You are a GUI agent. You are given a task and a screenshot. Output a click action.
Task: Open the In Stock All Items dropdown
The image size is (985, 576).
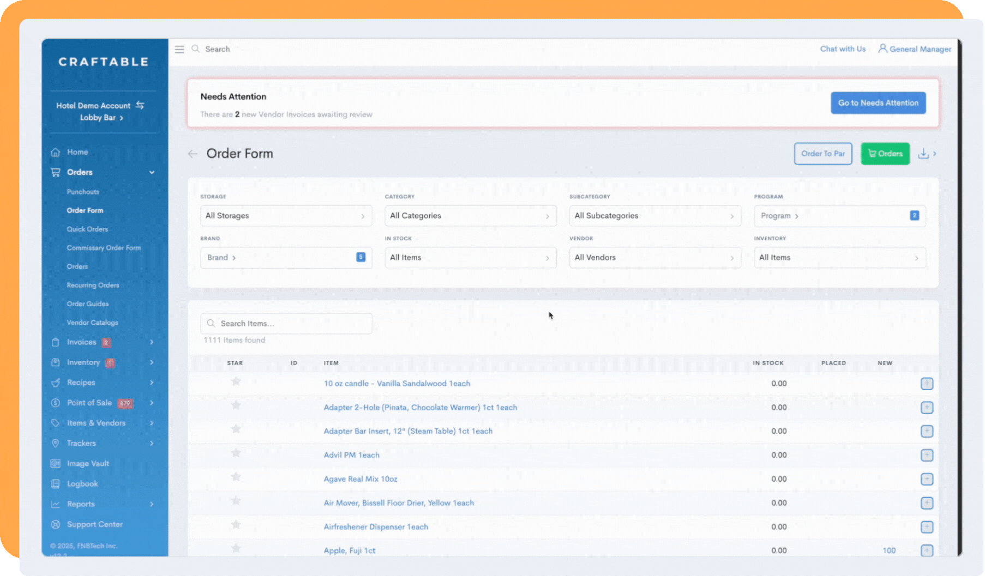471,258
